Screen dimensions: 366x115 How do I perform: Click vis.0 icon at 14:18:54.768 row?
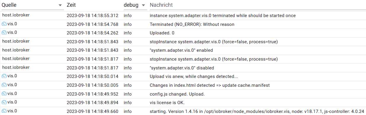(4, 24)
